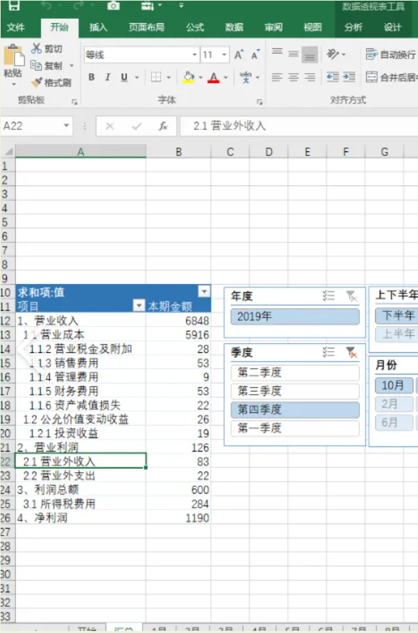Toggle bottom align icon

(x=310, y=54)
